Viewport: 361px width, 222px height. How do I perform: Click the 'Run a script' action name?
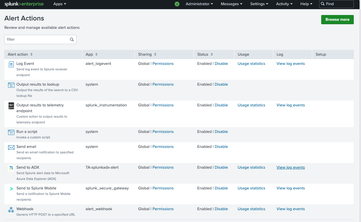27,132
